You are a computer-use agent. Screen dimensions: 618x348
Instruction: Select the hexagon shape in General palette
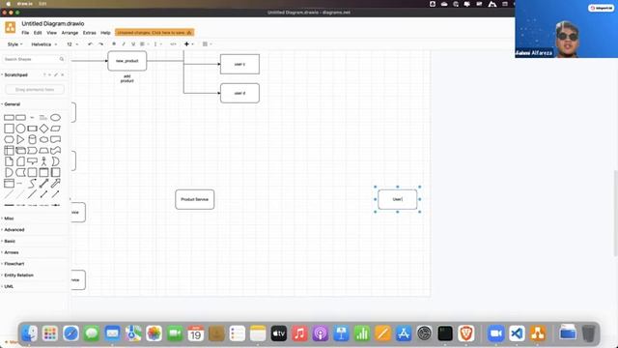click(9, 139)
